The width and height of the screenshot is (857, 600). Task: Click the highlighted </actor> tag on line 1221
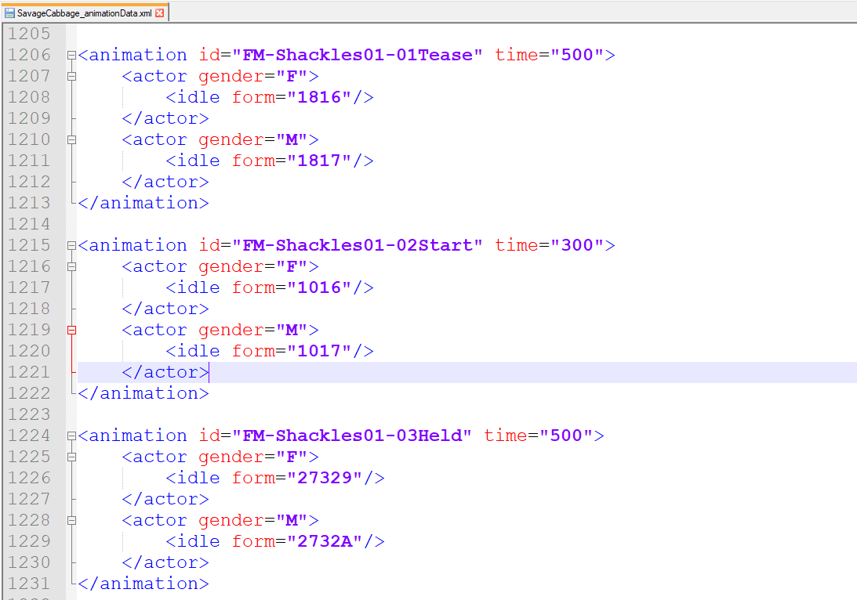coord(165,372)
